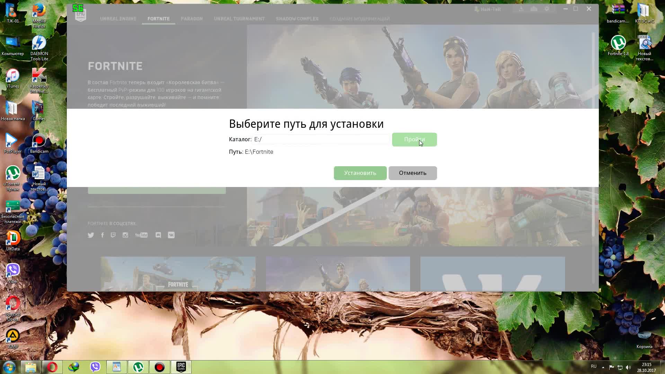Open Kaspersky Internet Security desktop icon
The width and height of the screenshot is (665, 374).
coord(39,81)
